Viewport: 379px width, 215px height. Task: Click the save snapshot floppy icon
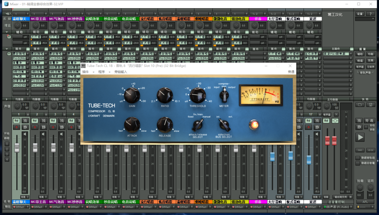point(370,105)
